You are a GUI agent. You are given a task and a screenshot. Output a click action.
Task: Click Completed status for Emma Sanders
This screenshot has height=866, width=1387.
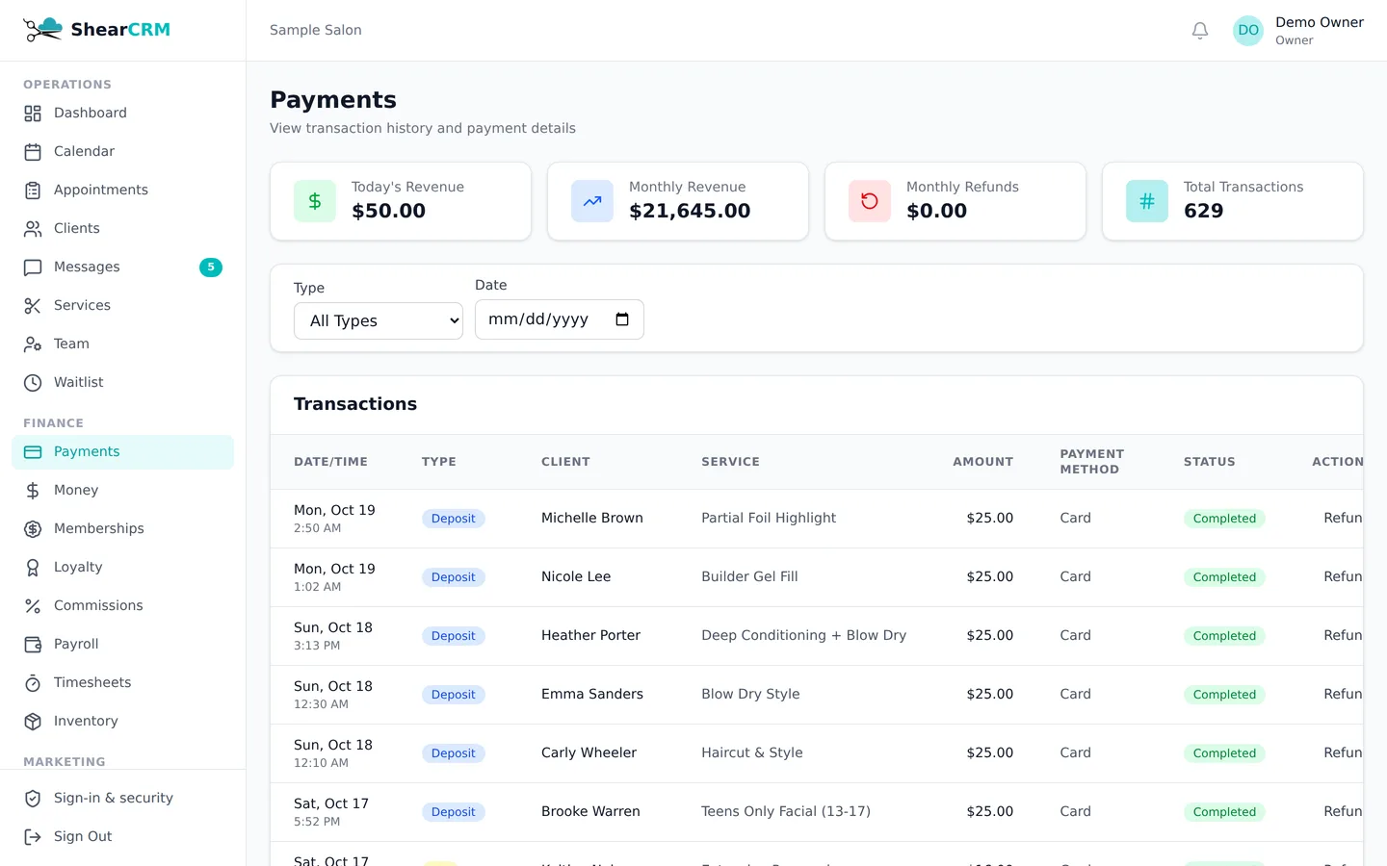[1224, 695]
